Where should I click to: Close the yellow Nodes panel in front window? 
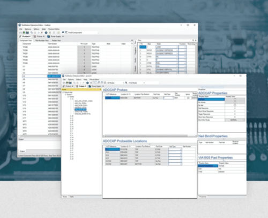pos(100,89)
